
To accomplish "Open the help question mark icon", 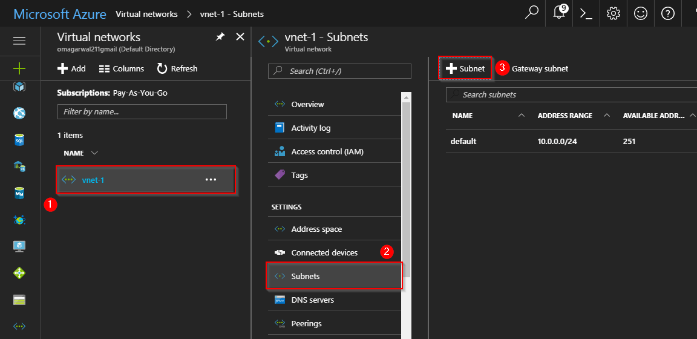I will pos(668,13).
